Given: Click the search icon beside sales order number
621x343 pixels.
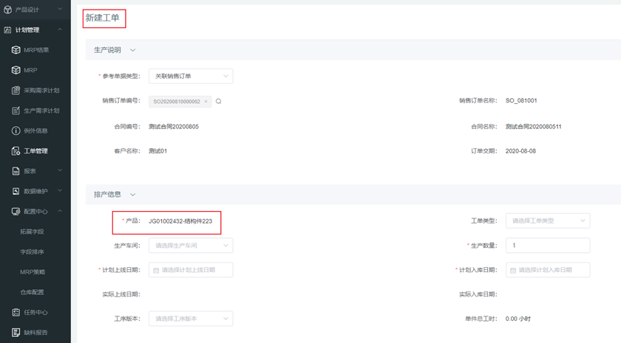Looking at the screenshot, I should [219, 102].
